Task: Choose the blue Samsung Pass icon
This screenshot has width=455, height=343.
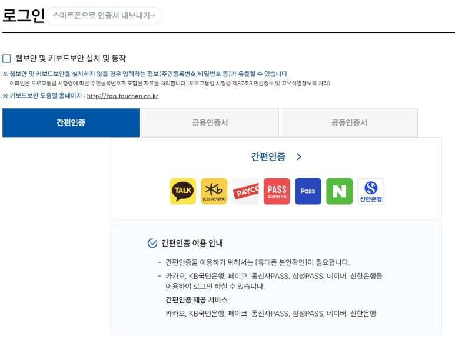Action: click(308, 191)
